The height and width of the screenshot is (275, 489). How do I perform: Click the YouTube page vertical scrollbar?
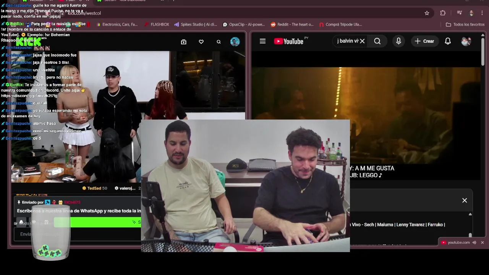(x=483, y=52)
